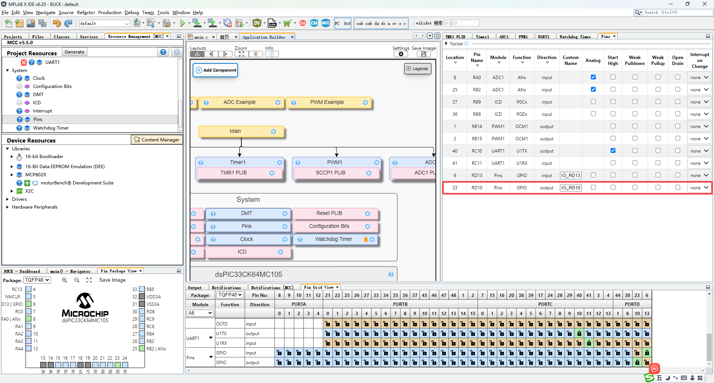Click the Read Device Memory icon
Viewport: 714px width, 383px height.
212,23
